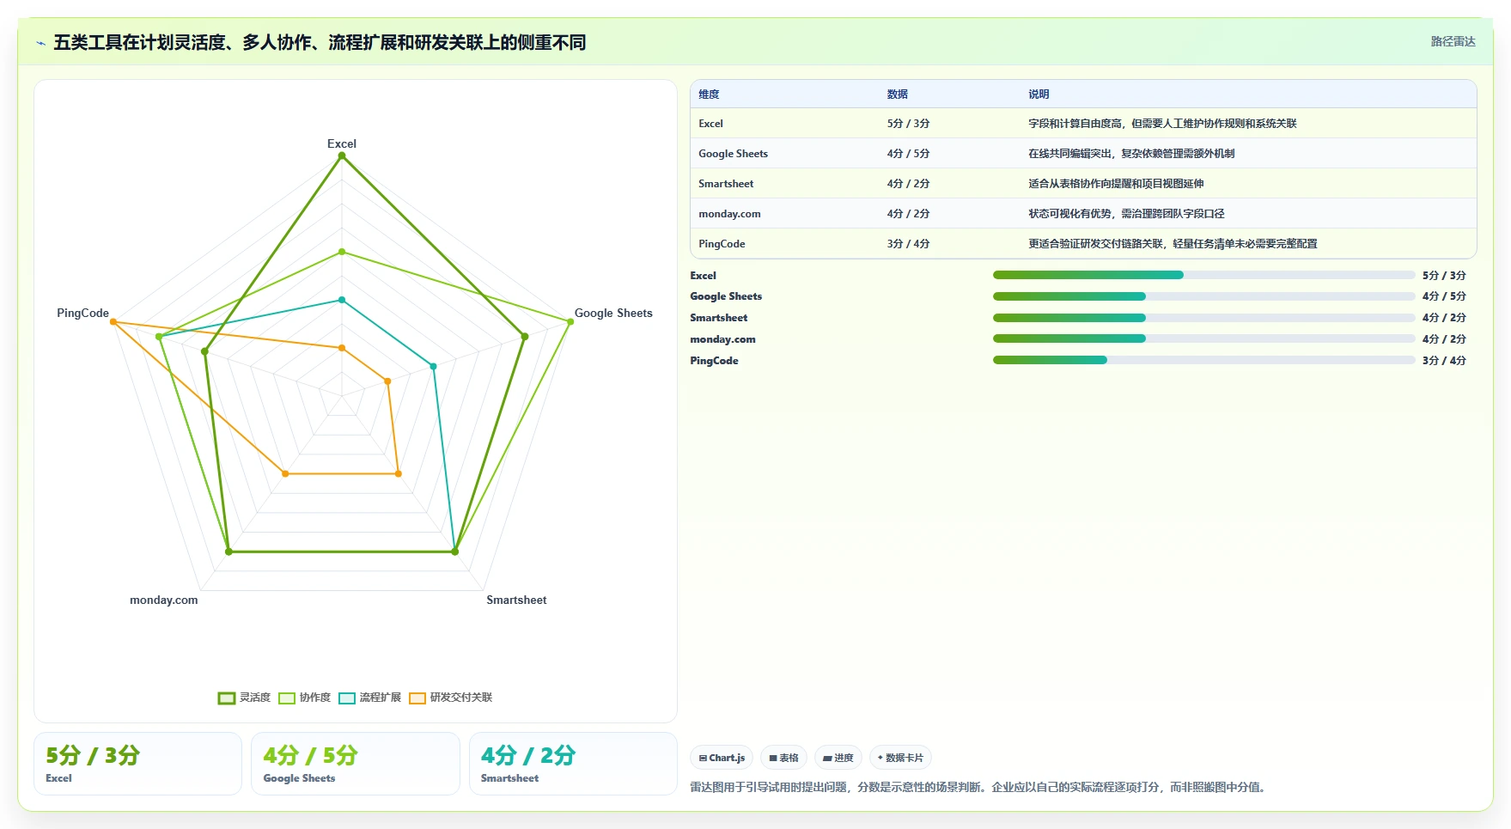The image size is (1511, 829).
Task: Click the PingCode label in the progress list
Action: point(714,361)
